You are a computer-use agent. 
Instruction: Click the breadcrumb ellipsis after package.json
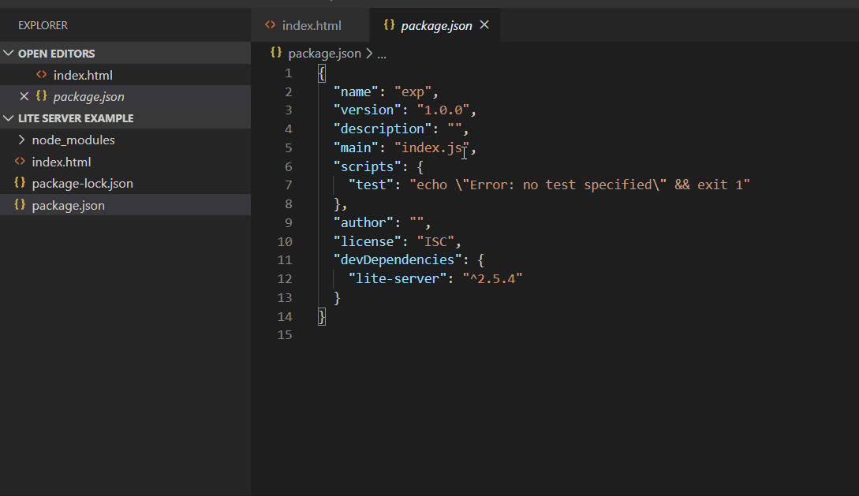[383, 54]
